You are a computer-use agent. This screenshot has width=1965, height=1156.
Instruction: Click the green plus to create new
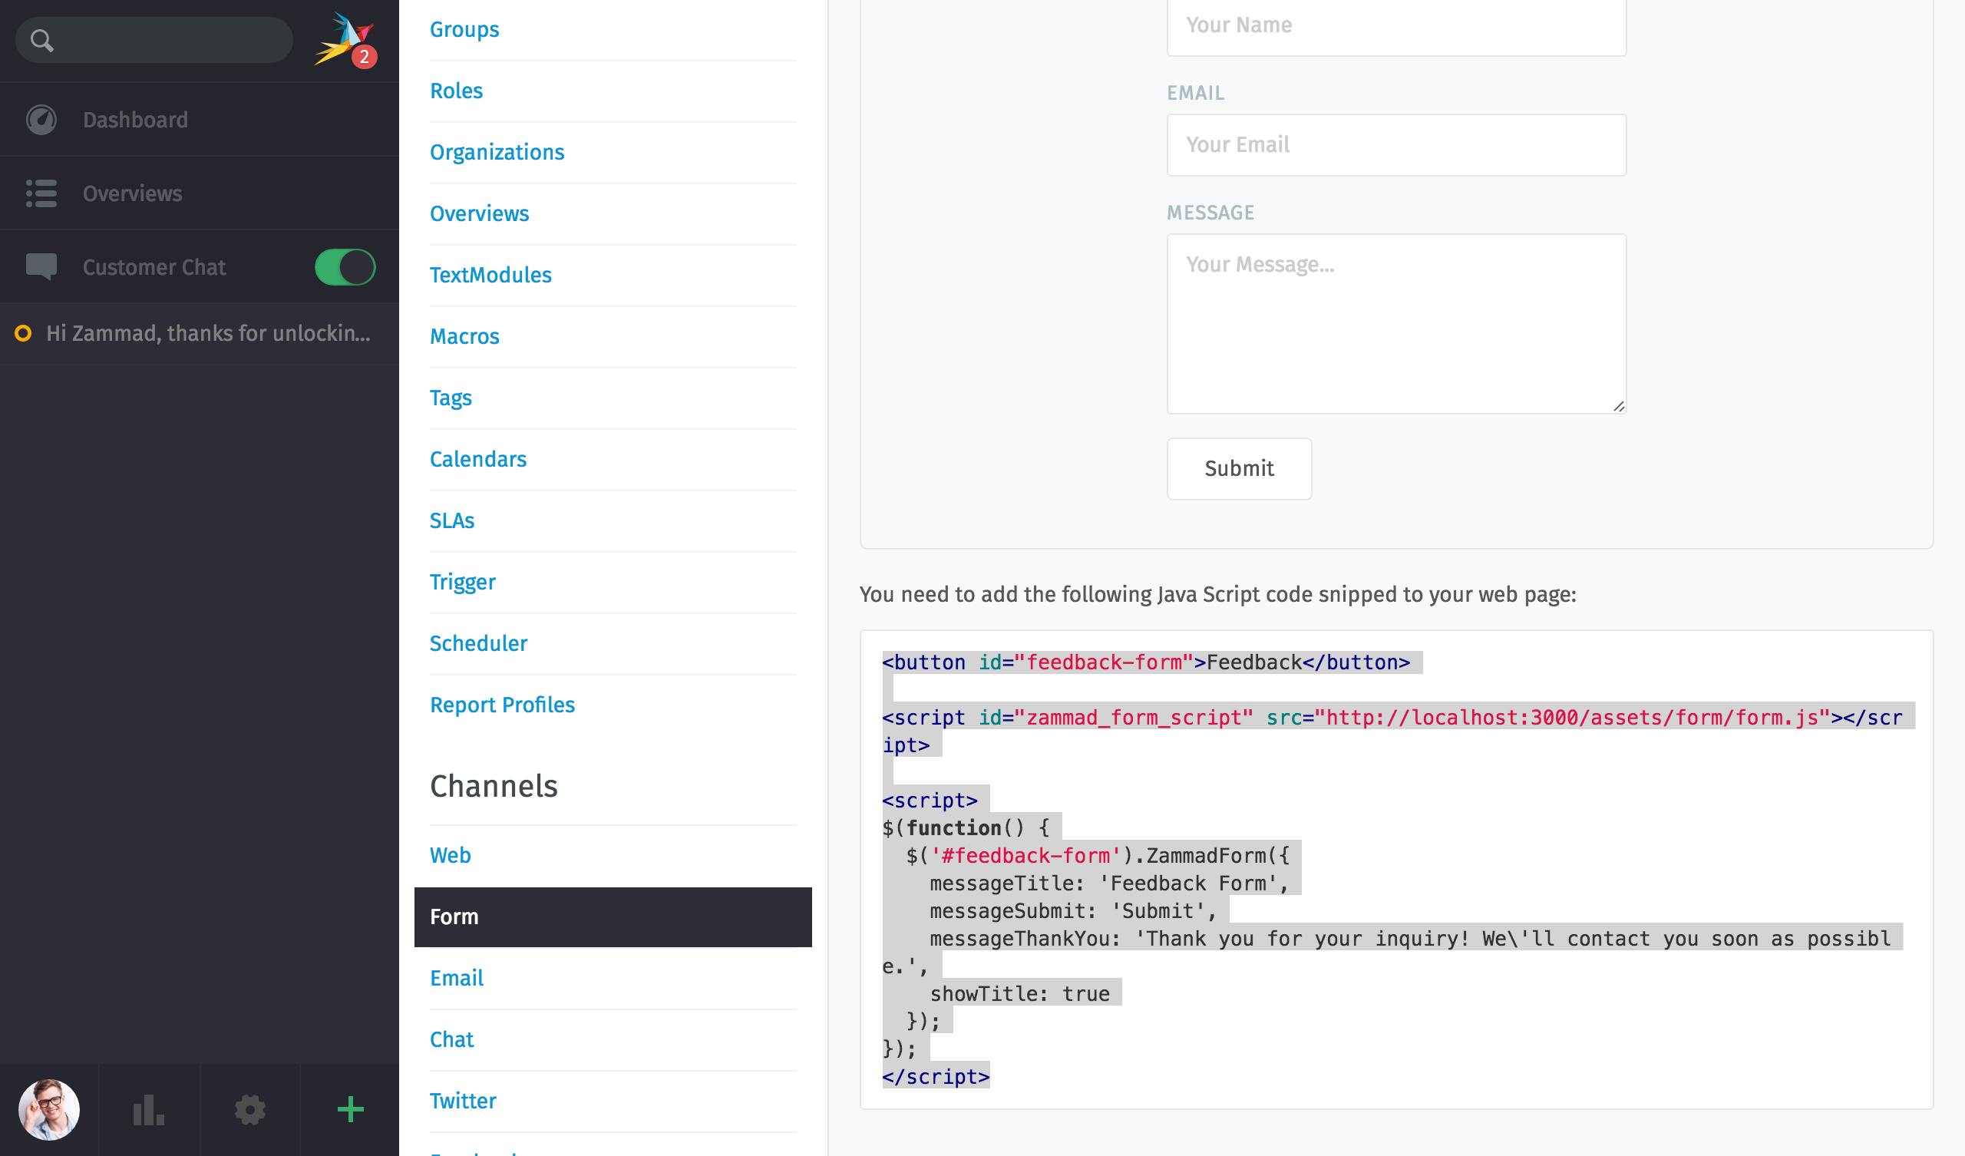pos(350,1109)
